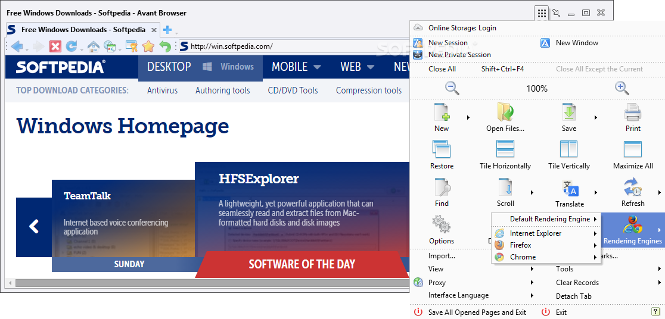This screenshot has height=319, width=665.
Task: Open the Clear Records submenu
Action: (601, 283)
